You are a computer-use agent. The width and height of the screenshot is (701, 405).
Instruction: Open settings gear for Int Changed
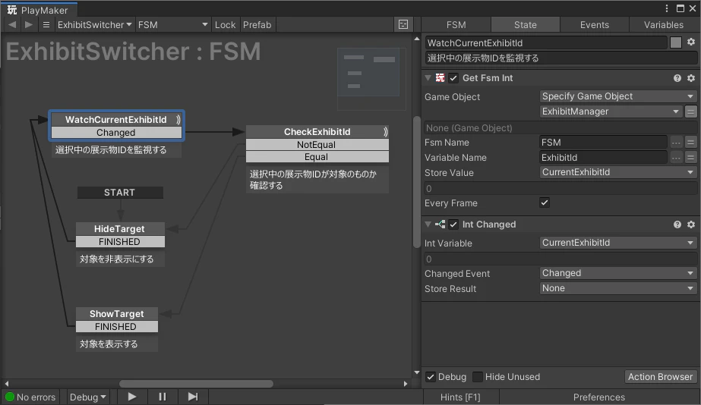tap(691, 224)
